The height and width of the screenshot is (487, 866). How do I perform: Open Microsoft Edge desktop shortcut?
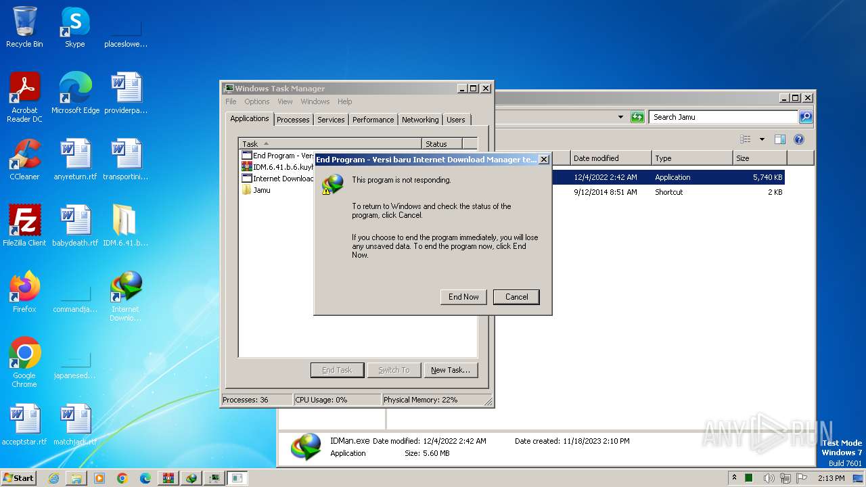(x=75, y=93)
